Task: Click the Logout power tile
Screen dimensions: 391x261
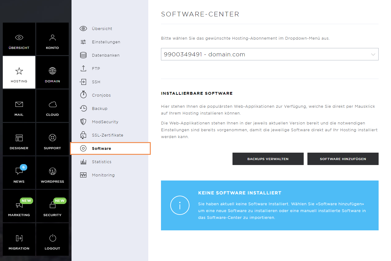Action: click(x=52, y=239)
